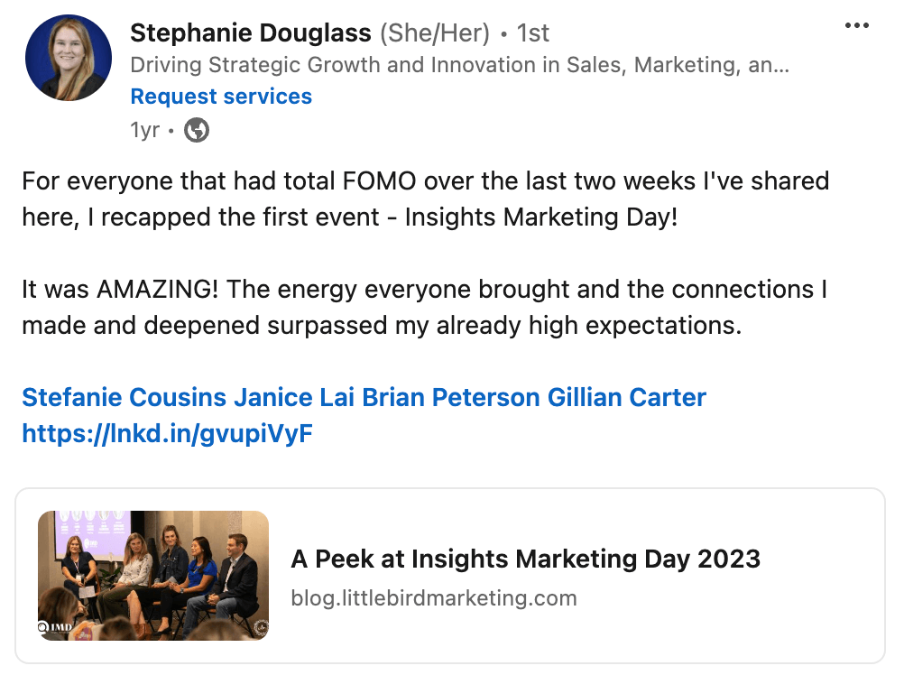Click the Request services link
904x675 pixels.
(221, 97)
